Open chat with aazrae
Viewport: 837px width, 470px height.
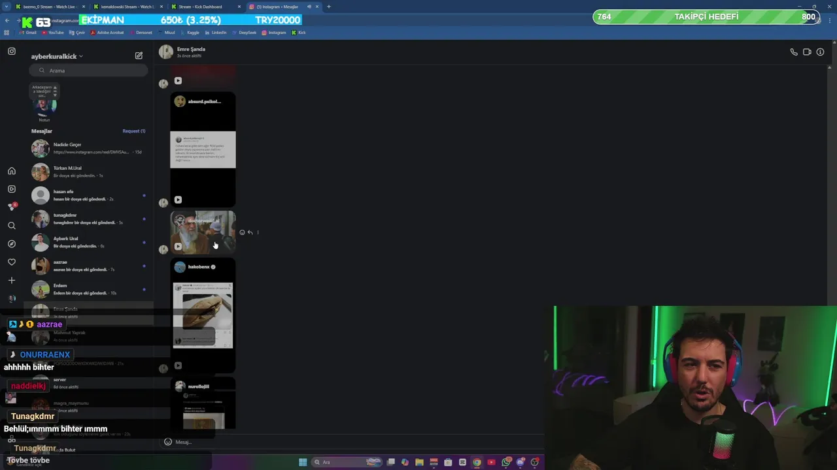[x=88, y=266]
